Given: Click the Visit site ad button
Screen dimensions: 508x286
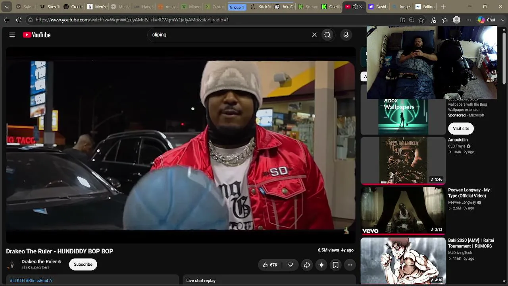Looking at the screenshot, I should pos(461,128).
